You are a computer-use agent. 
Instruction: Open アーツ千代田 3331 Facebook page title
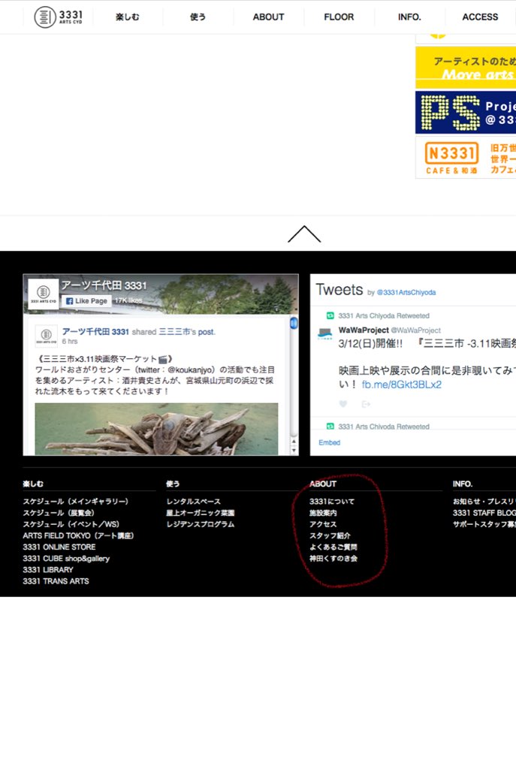pyautogui.click(x=104, y=285)
